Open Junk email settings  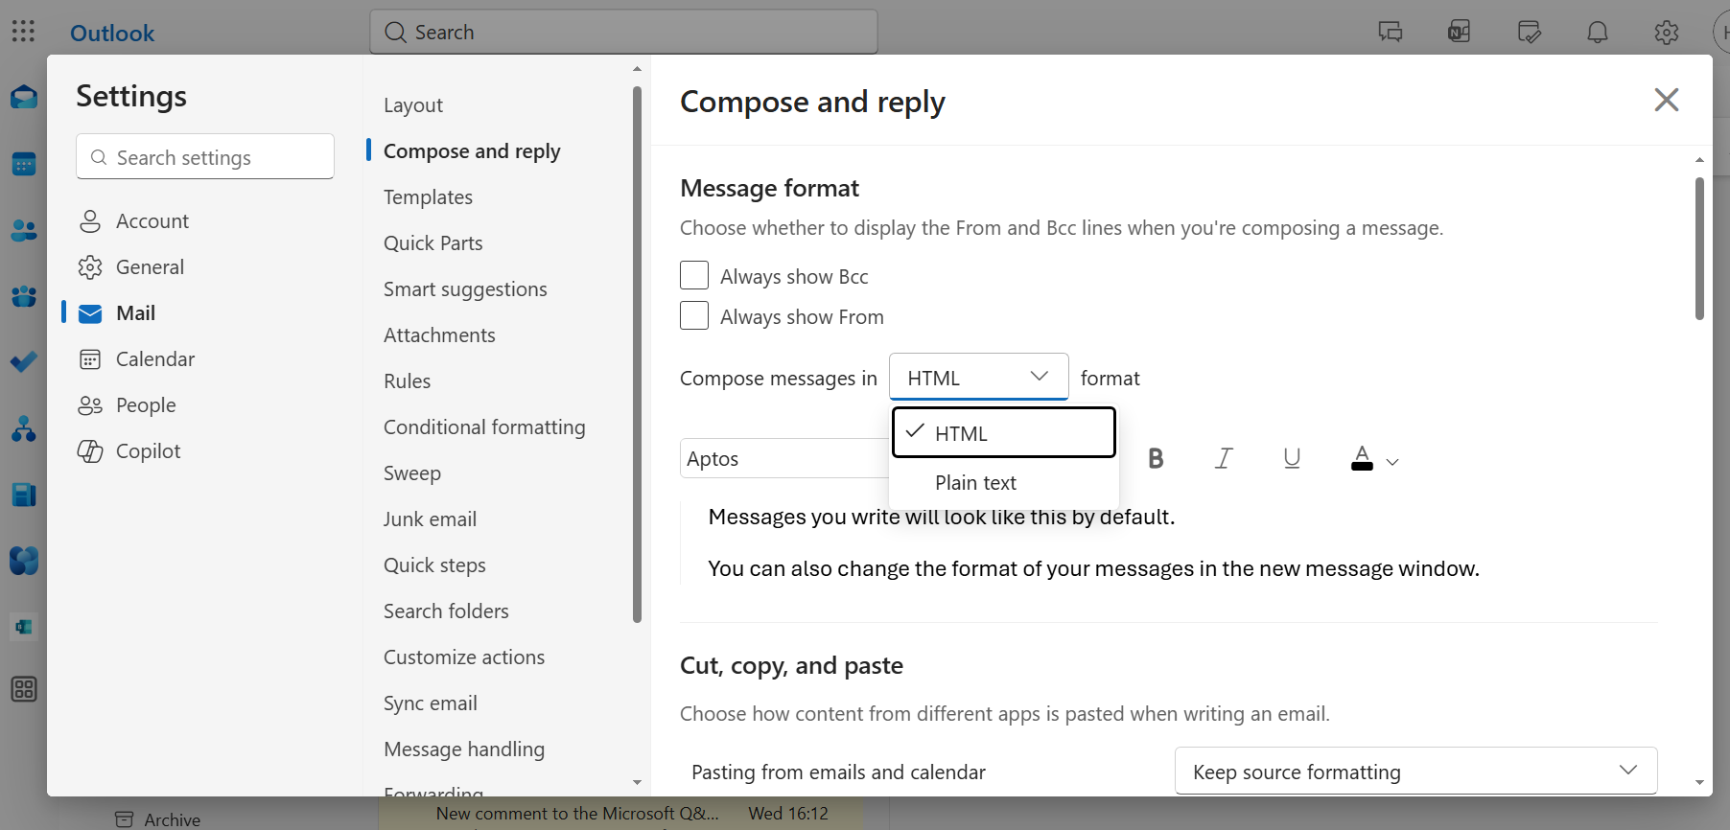pyautogui.click(x=430, y=519)
